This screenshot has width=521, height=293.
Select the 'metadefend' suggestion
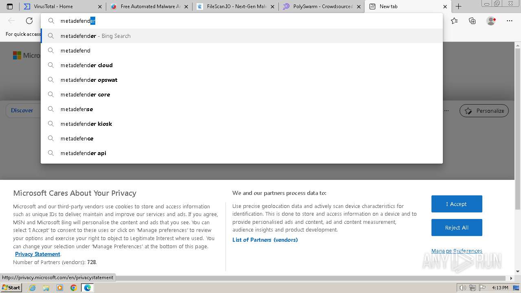242,50
